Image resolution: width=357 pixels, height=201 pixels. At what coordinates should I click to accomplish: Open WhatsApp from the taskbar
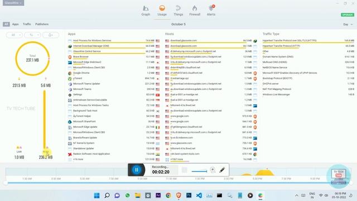point(128,195)
